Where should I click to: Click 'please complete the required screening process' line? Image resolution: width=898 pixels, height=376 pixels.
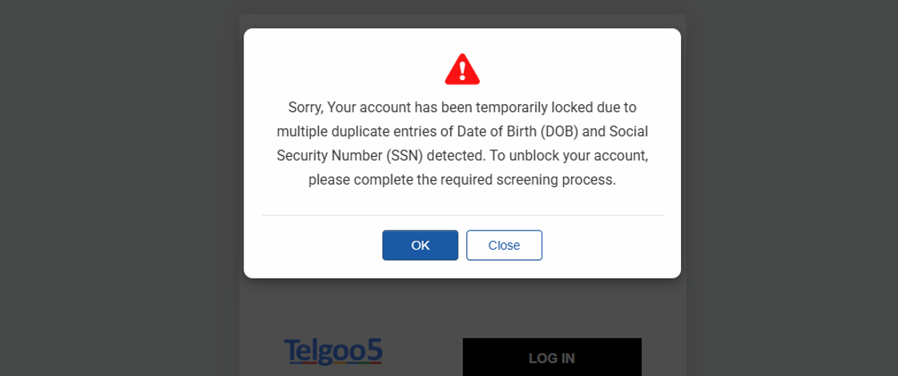[x=462, y=180]
